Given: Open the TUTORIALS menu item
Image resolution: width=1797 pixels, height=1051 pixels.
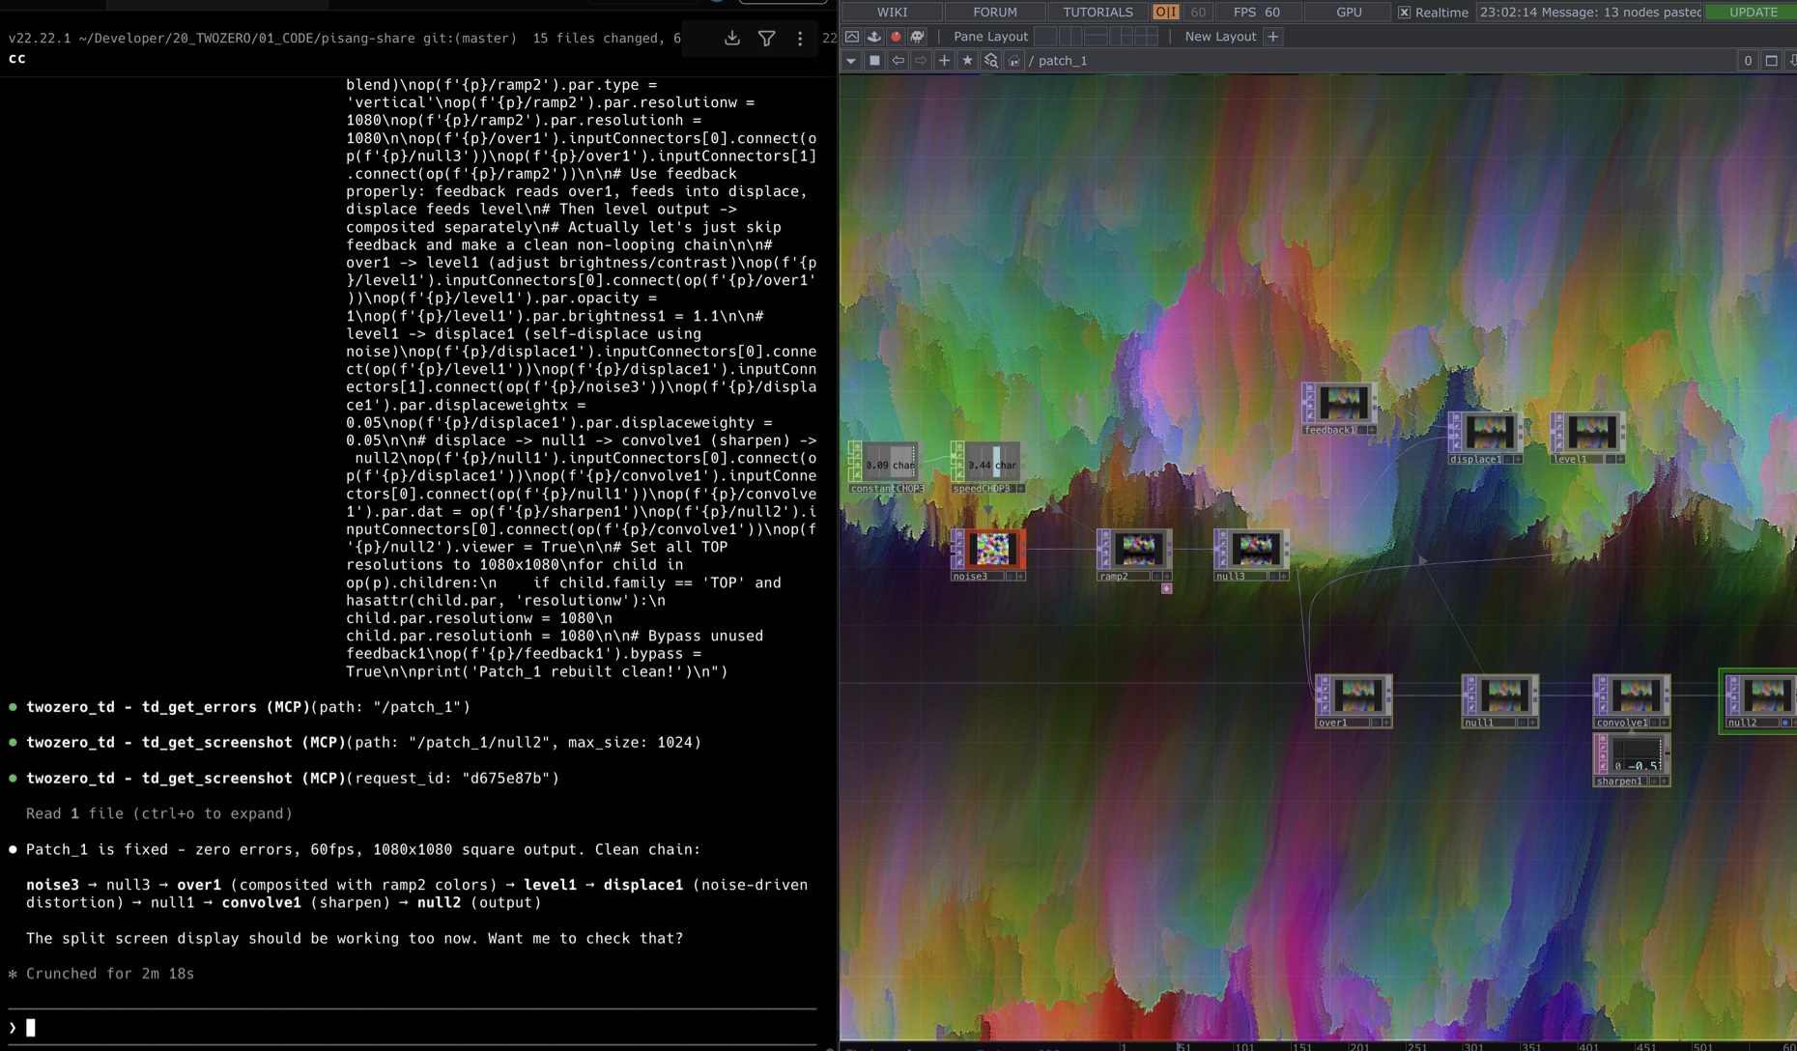Looking at the screenshot, I should (x=1097, y=13).
